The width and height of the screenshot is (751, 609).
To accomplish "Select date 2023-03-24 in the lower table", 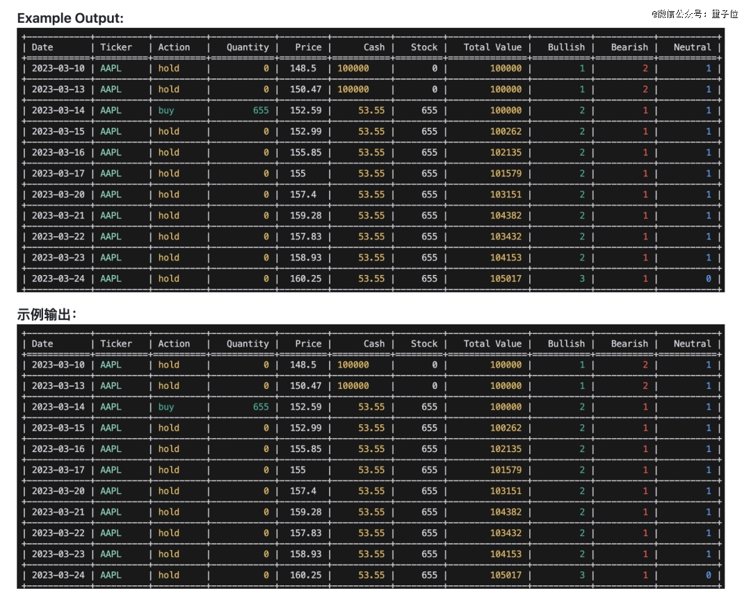I will [x=58, y=575].
